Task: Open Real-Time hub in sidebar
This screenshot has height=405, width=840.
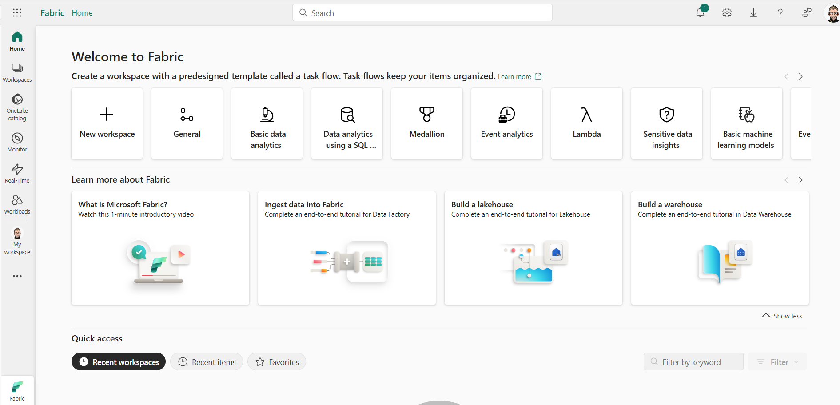Action: pos(17,174)
